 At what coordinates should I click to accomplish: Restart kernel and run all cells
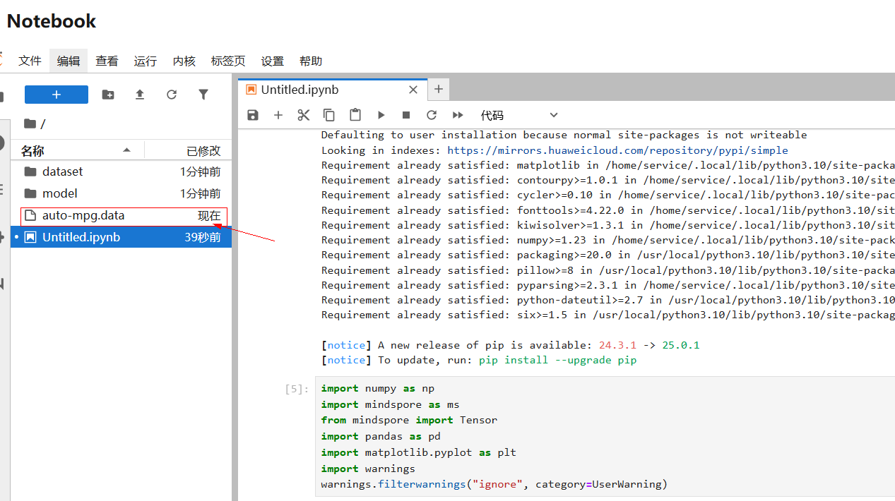point(458,115)
